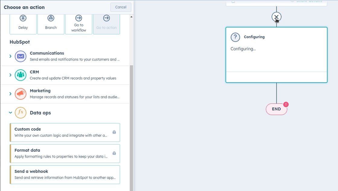Viewport: 338px width, 191px height.
Task: Click the disabled Go to action icon
Action: pyautogui.click(x=106, y=18)
